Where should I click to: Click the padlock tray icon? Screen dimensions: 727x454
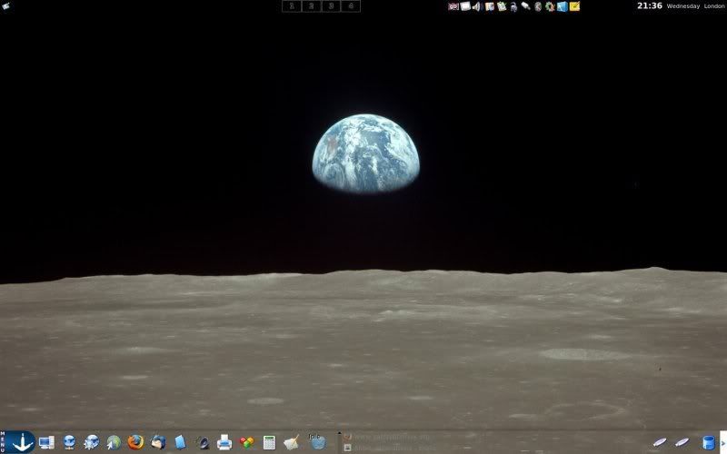(513, 7)
